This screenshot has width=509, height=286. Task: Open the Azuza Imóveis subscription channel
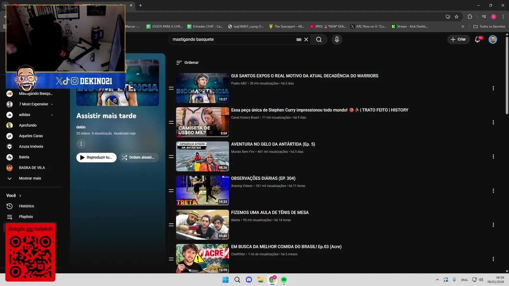[x=31, y=147]
